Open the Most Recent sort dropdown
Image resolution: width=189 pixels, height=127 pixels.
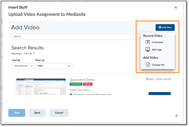click(x=23, y=66)
